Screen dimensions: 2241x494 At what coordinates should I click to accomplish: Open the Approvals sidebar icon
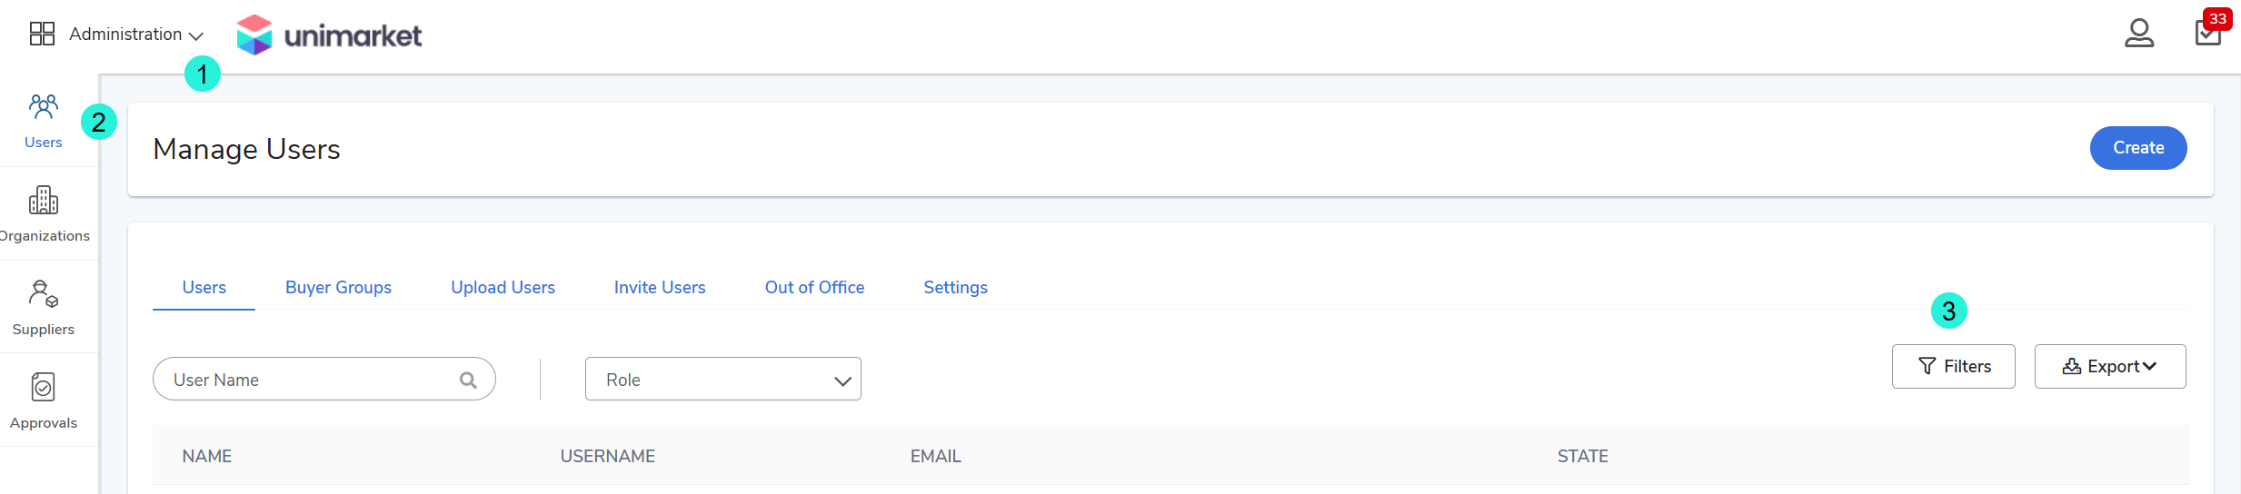point(44,387)
